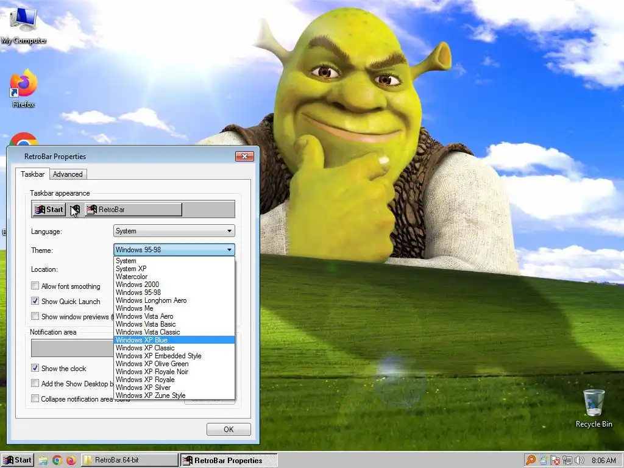Image resolution: width=624 pixels, height=468 pixels.
Task: Select Windows 2000 in the theme list
Action: coord(174,285)
